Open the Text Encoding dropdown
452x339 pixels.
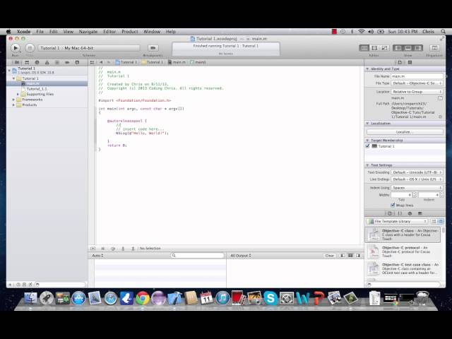(417, 172)
